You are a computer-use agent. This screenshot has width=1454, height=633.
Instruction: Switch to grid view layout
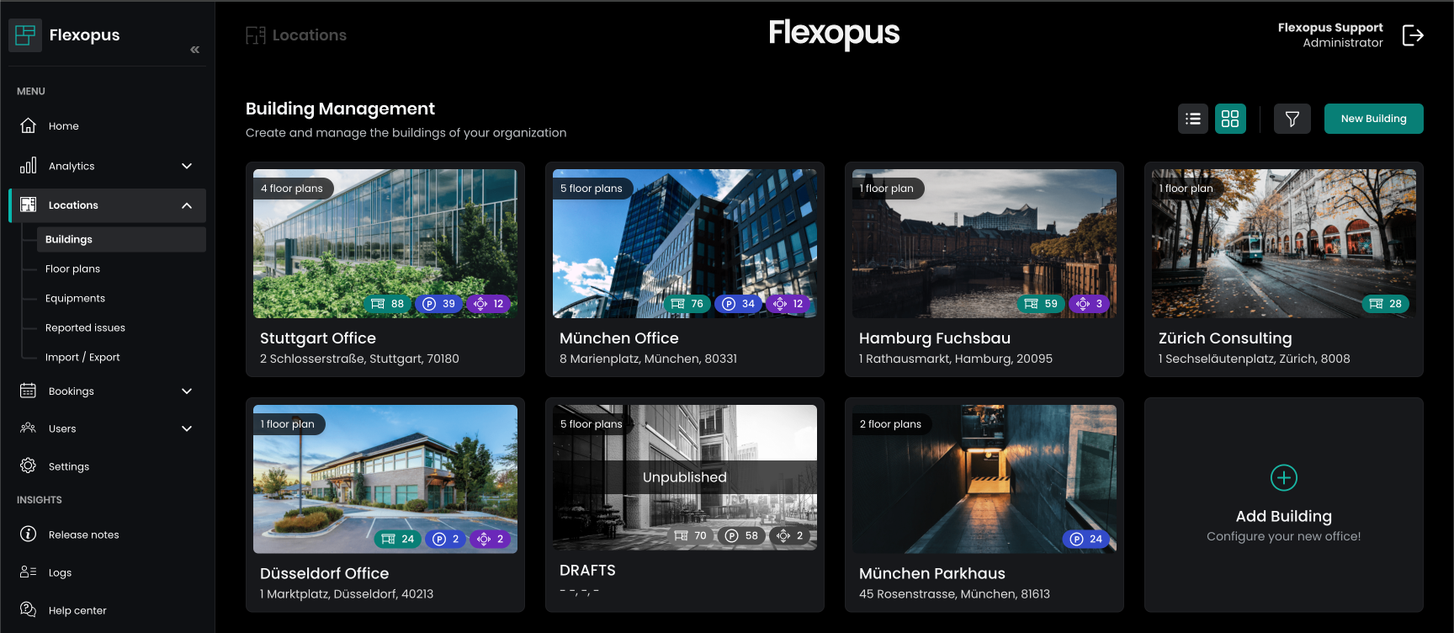1229,119
